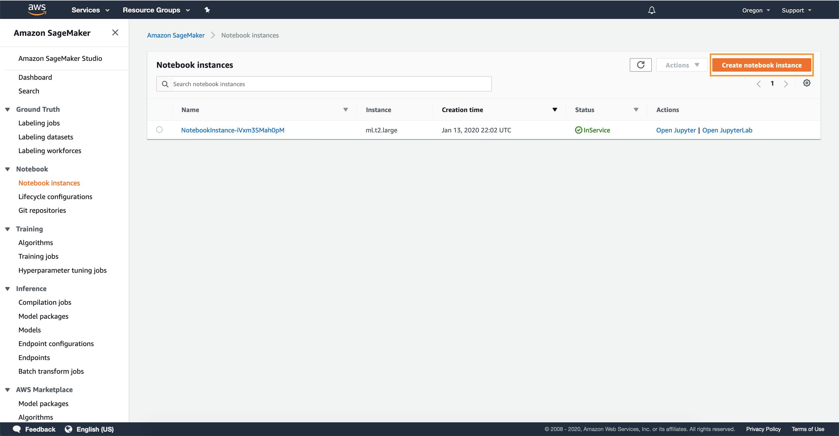Open the Support dropdown menu

pyautogui.click(x=796, y=10)
